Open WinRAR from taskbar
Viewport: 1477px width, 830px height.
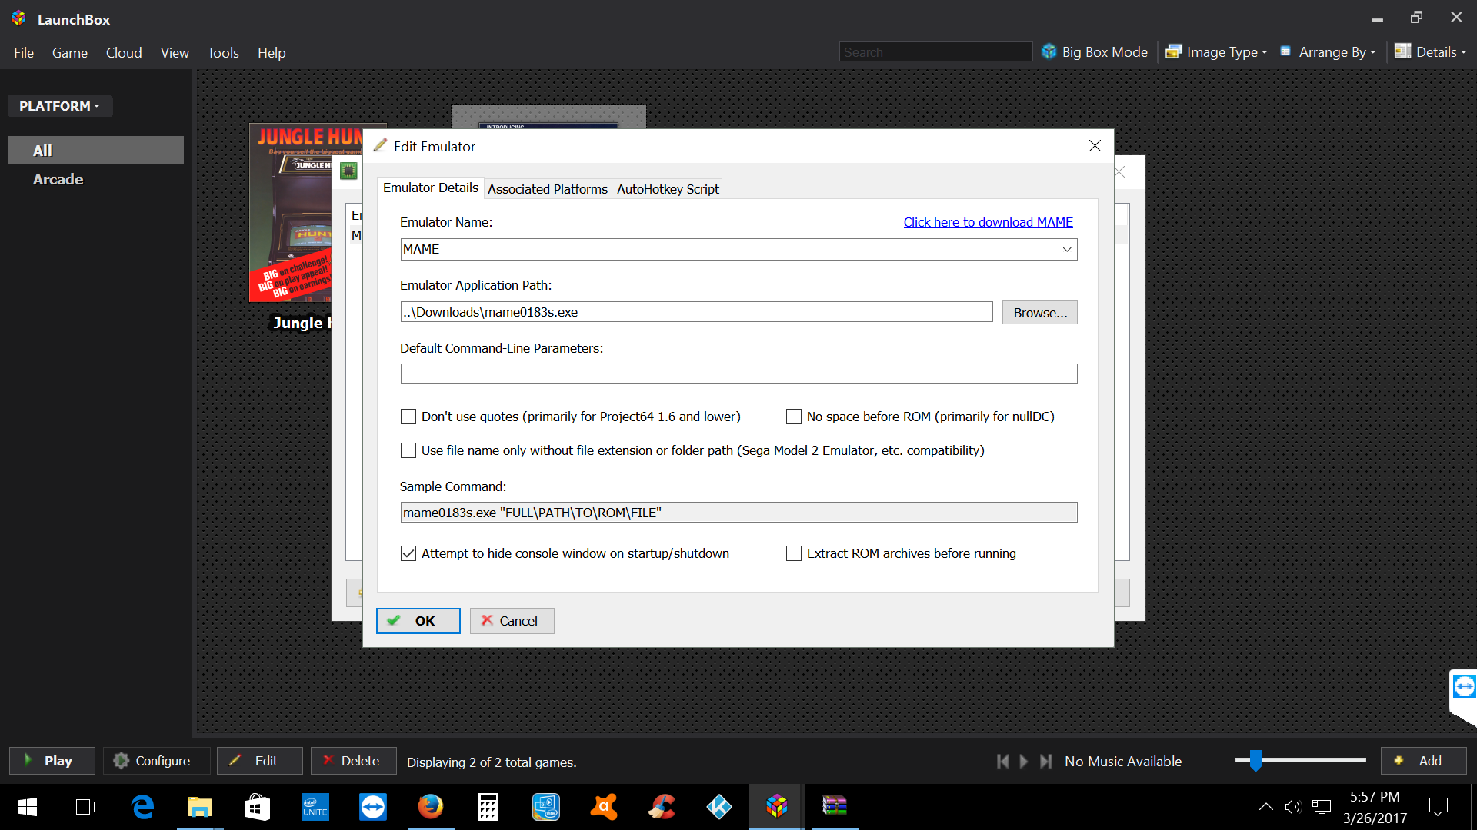pos(835,807)
